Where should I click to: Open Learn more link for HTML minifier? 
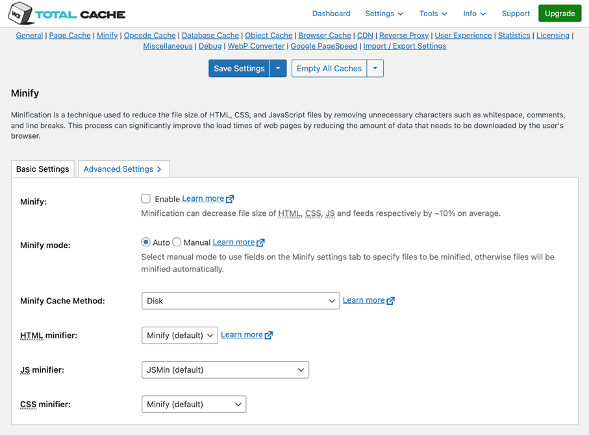point(242,335)
